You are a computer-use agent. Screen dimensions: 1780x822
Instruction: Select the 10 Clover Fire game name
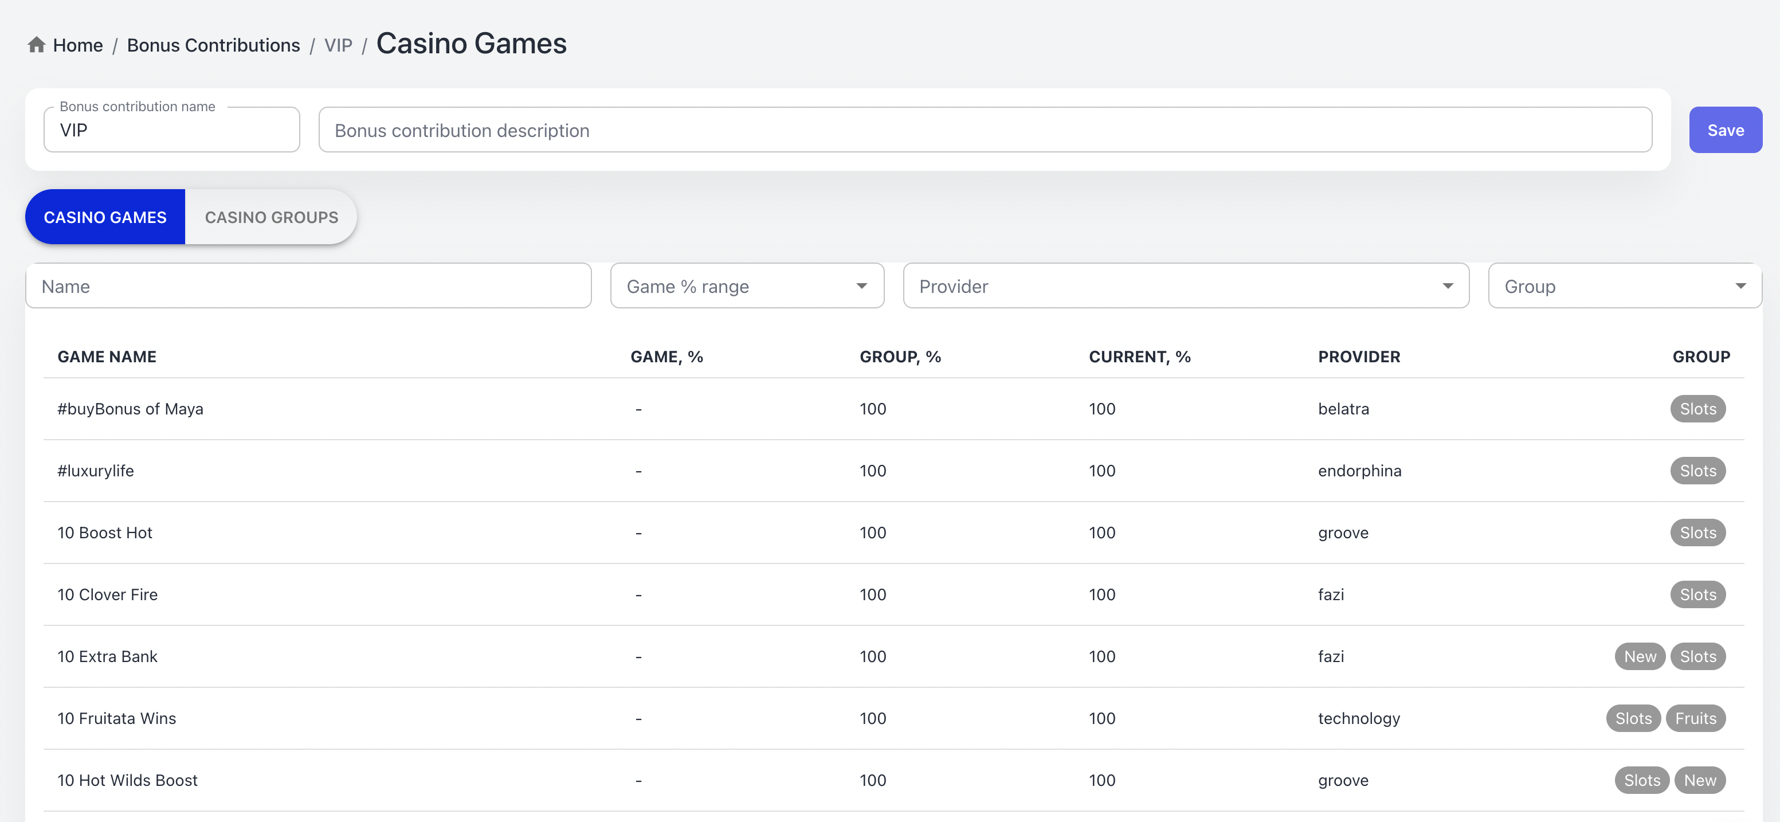point(107,594)
